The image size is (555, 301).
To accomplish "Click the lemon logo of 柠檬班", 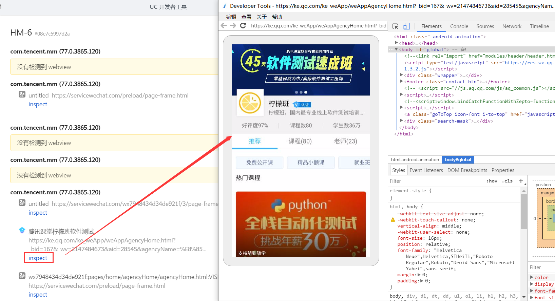I will pyautogui.click(x=250, y=103).
